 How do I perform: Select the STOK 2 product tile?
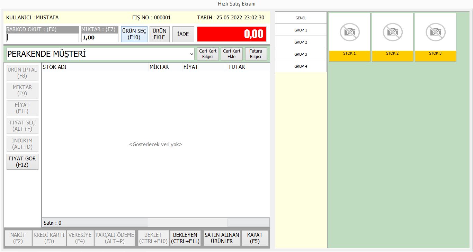tap(392, 37)
